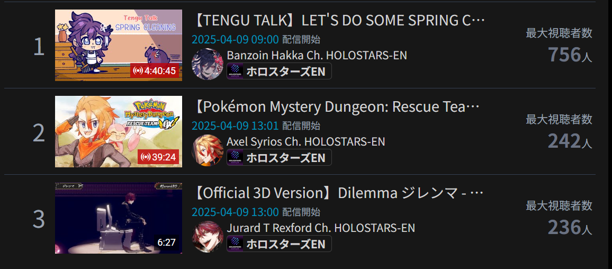Open Banzoin Hakka's channel avatar icon

pos(208,64)
